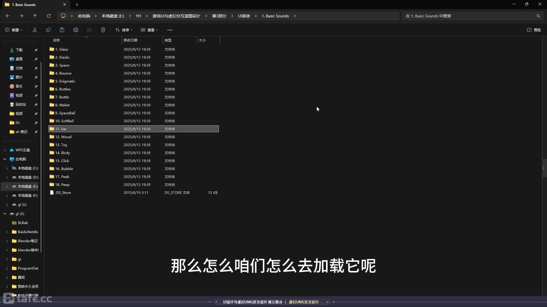The height and width of the screenshot is (307, 547).
Task: Open the 查看 view dropdown
Action: tap(149, 30)
